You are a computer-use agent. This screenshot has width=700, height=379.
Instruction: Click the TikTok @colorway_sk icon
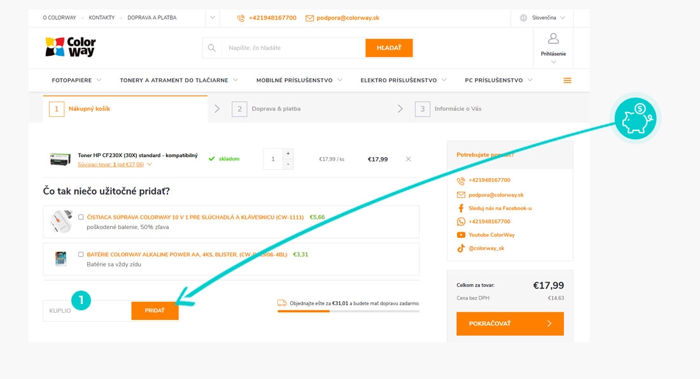pyautogui.click(x=461, y=249)
